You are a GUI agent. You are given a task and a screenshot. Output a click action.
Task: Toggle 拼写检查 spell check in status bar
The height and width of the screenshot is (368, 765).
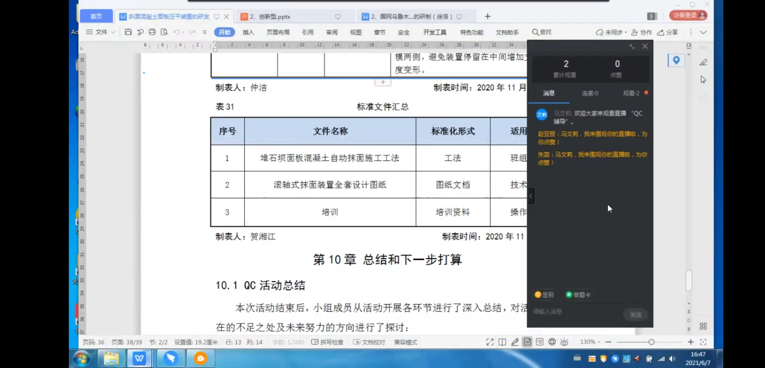pos(327,342)
